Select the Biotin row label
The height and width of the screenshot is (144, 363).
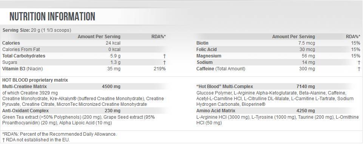[202, 43]
